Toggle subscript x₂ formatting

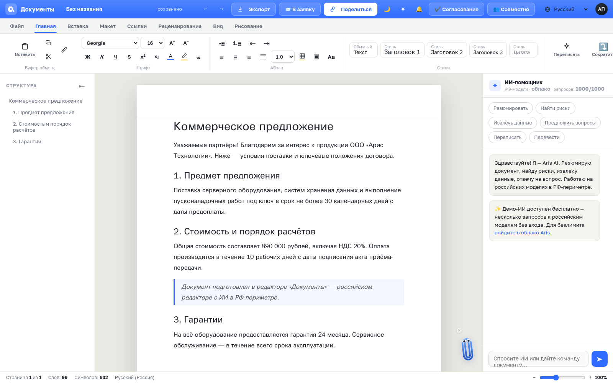[157, 57]
